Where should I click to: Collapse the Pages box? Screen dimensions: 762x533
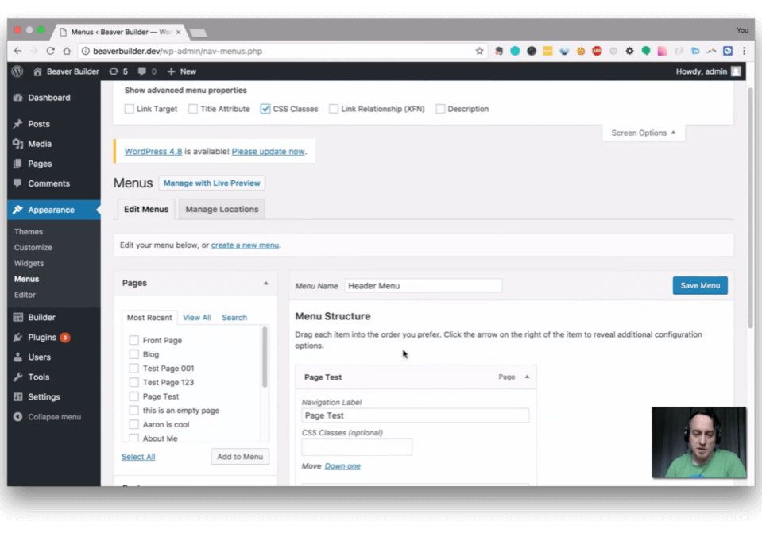pos(265,282)
